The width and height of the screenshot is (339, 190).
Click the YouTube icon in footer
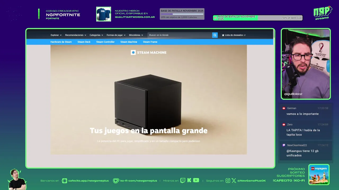[x=196, y=180]
